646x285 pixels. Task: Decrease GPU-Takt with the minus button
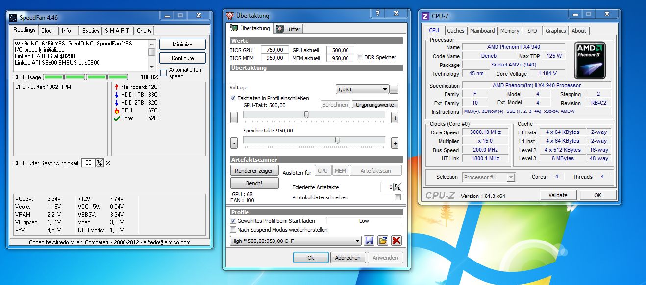234,118
